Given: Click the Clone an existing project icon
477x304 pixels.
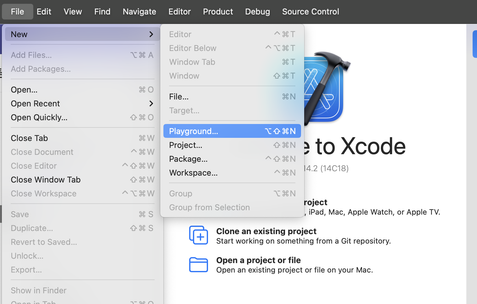Looking at the screenshot, I should click(x=199, y=235).
